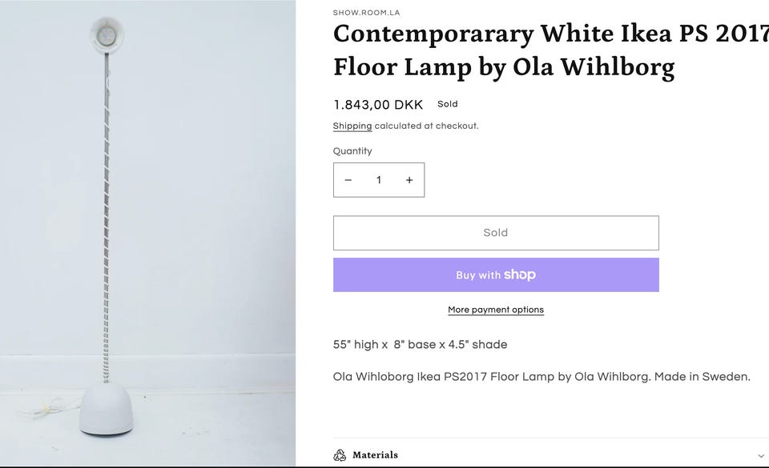
Task: Expand the Materials chevron arrow
Action: (x=761, y=456)
